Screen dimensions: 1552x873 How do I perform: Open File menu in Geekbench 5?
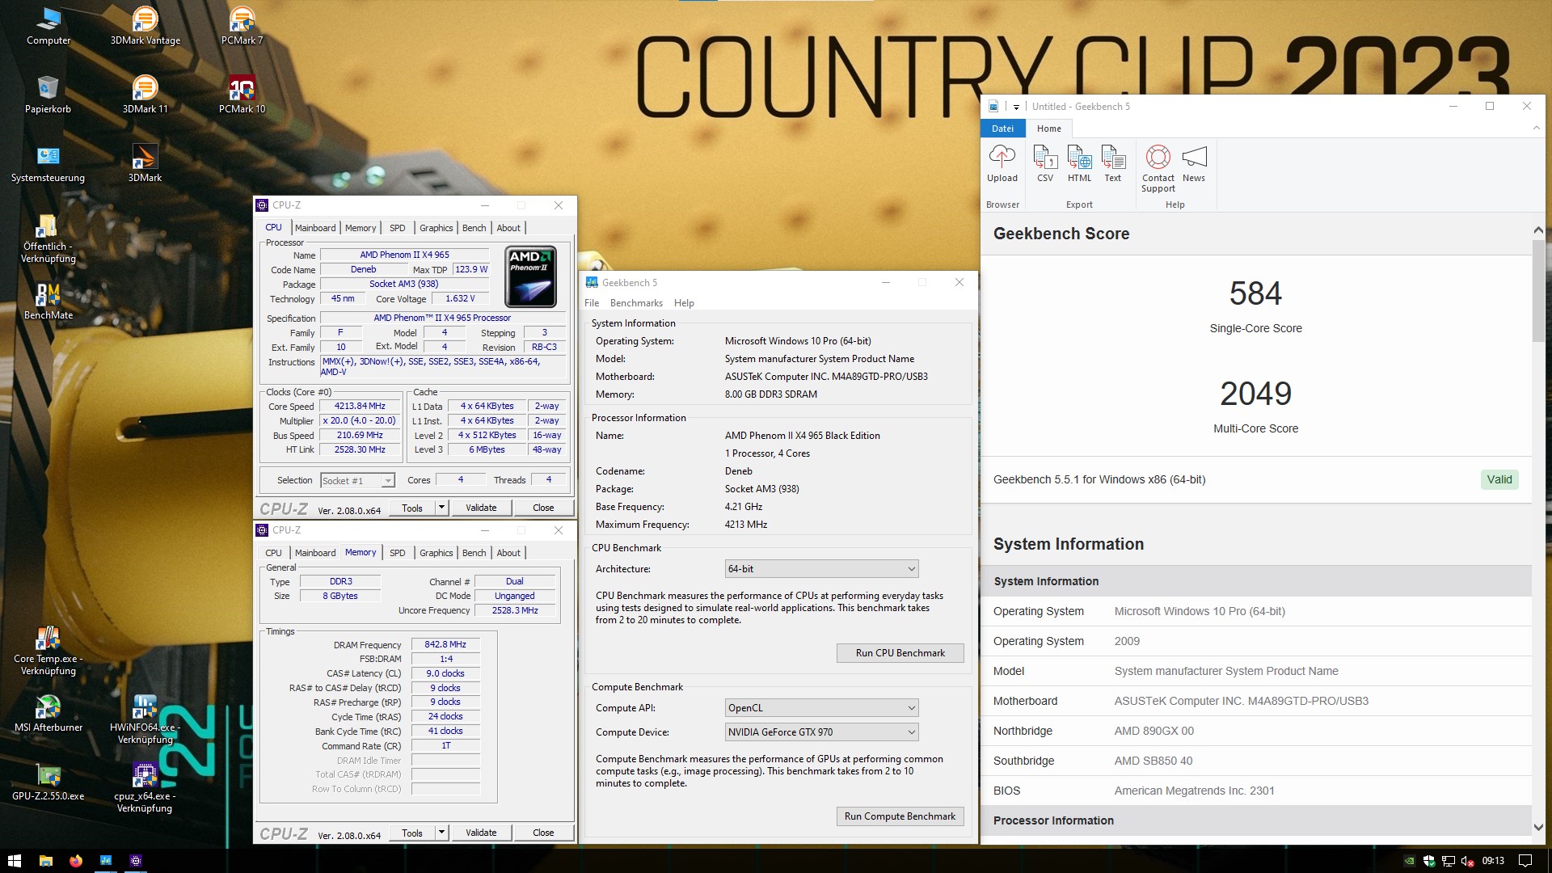592,303
